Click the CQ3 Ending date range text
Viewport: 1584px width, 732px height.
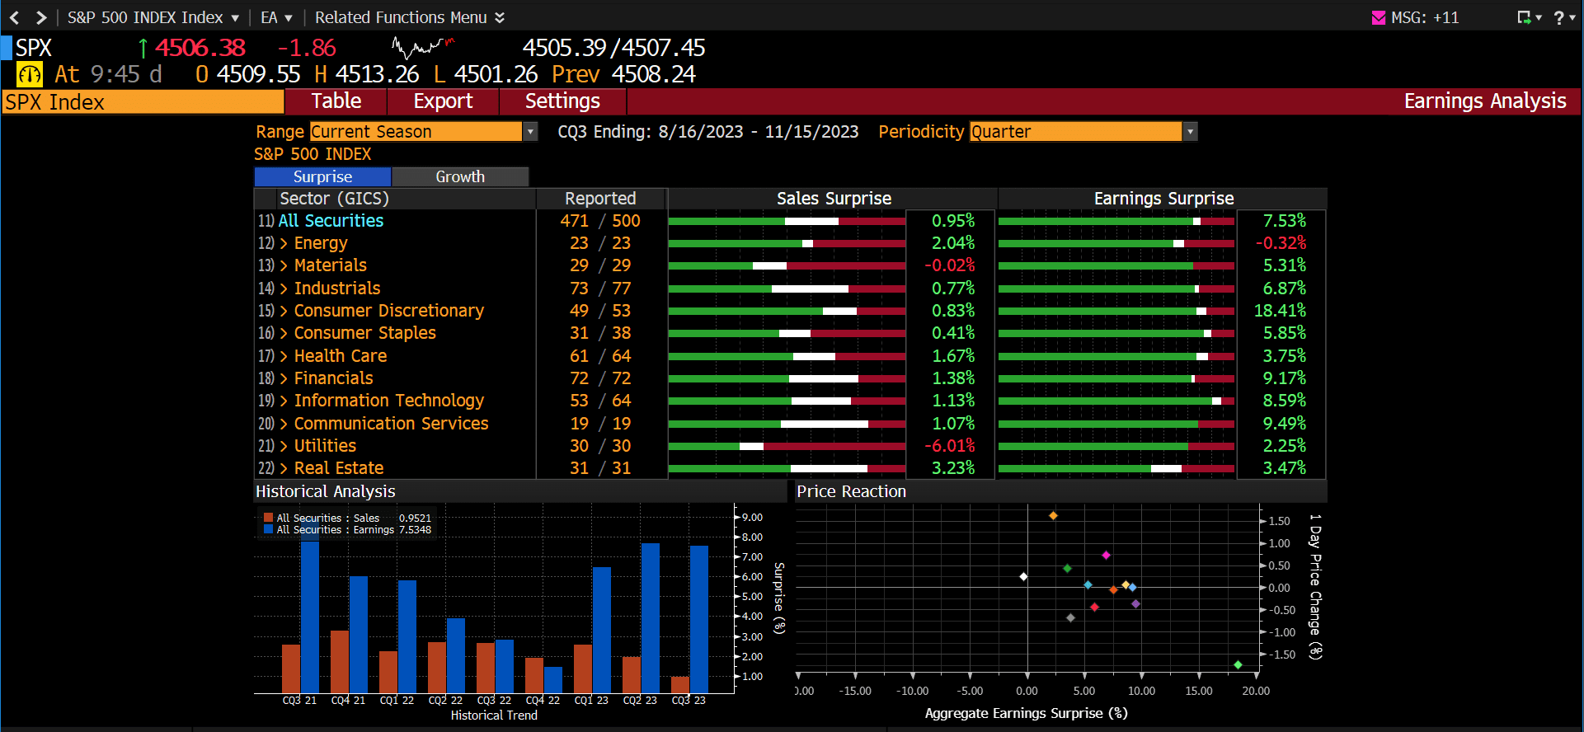point(708,132)
